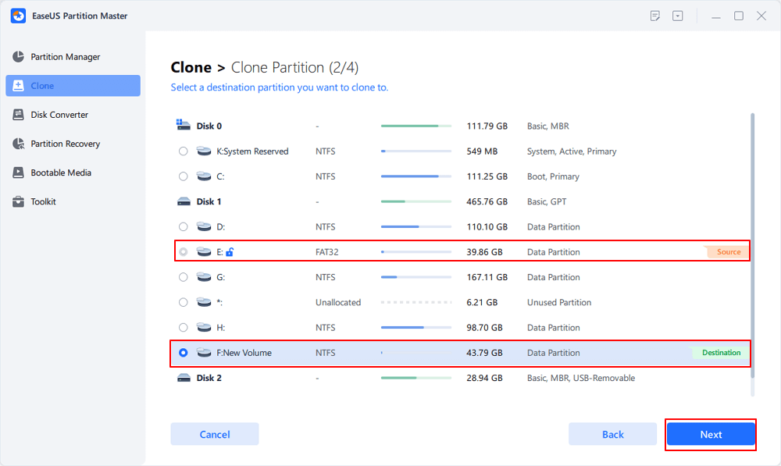
Task: Switch to Partition Recovery
Action: [73, 144]
